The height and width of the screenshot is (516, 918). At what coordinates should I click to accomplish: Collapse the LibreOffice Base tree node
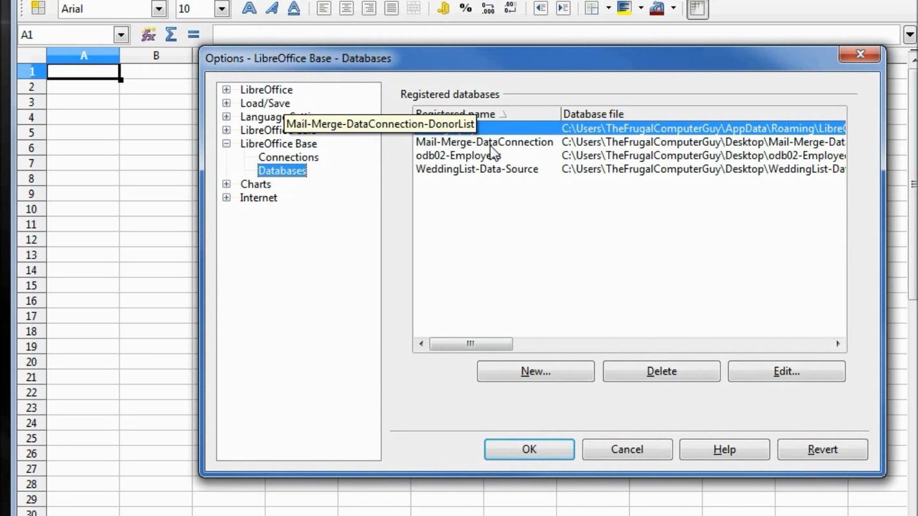click(227, 144)
